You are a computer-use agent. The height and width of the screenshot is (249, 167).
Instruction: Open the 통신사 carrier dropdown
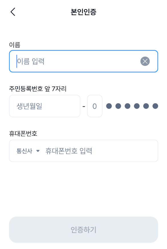[x=28, y=151]
